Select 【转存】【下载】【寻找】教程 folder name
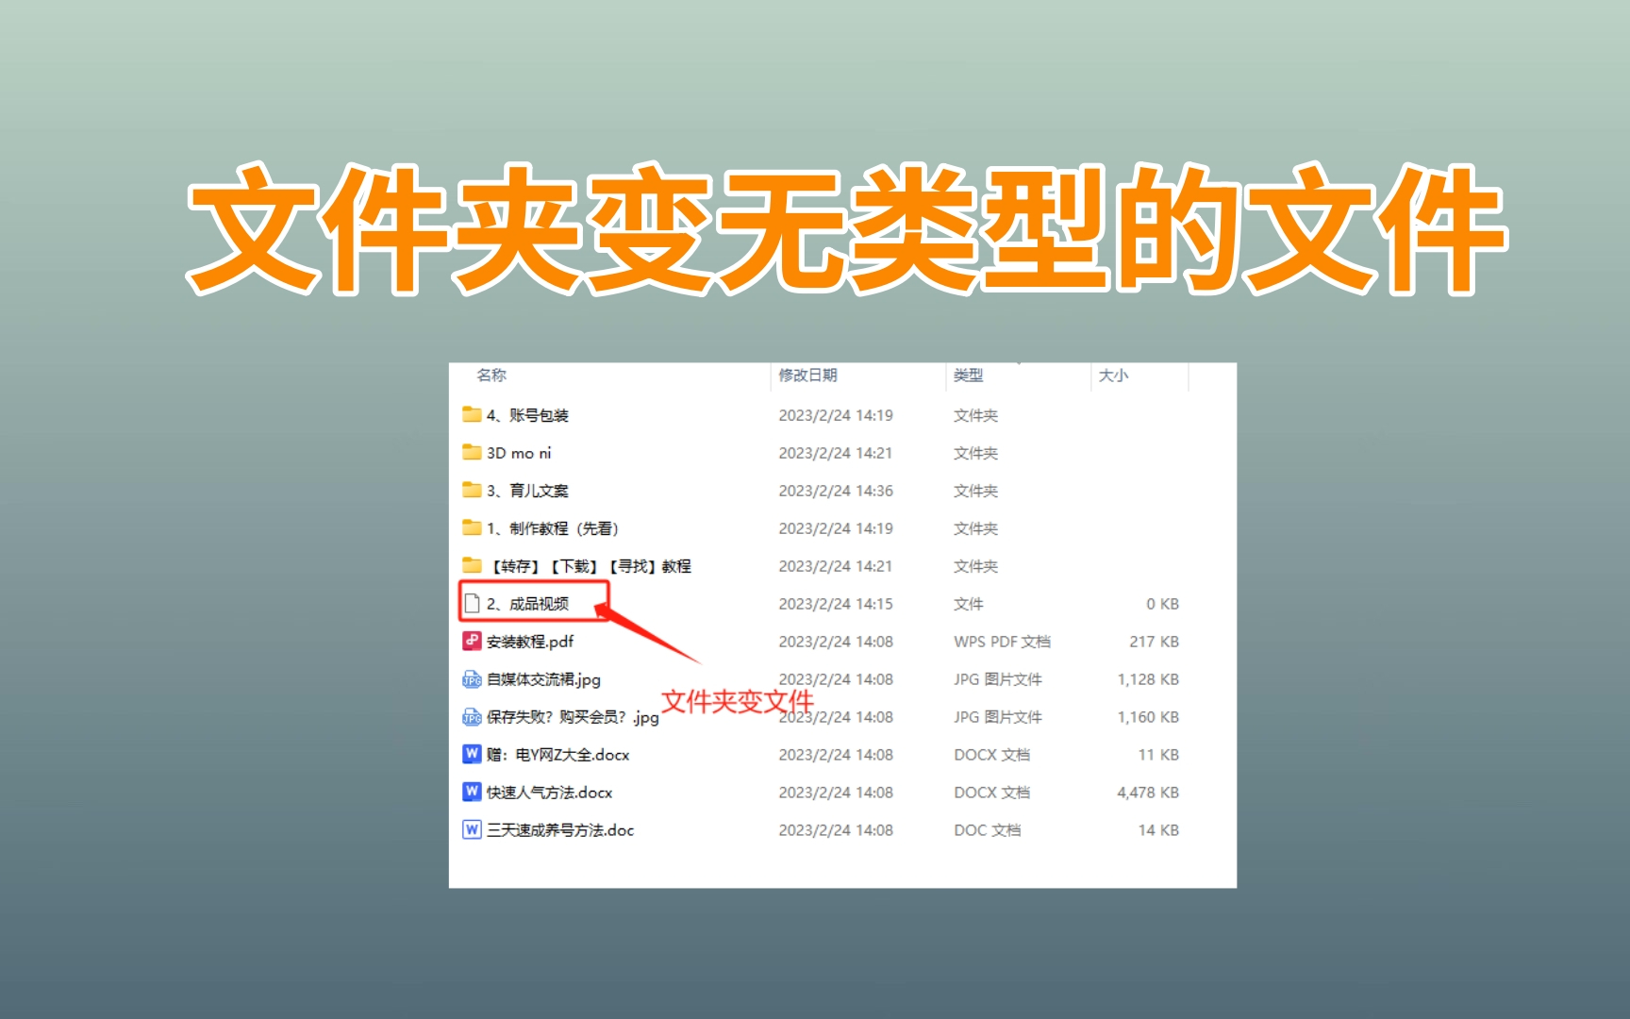The image size is (1630, 1019). coord(590,566)
